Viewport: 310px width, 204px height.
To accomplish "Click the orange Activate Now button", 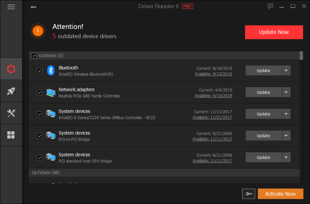I will click(280, 194).
